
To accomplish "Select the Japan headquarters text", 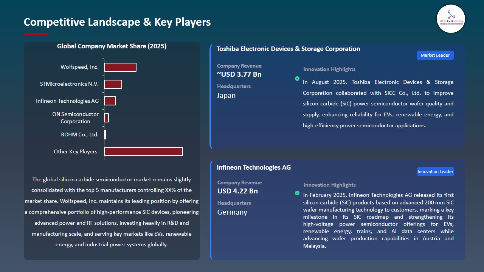I will coord(226,96).
